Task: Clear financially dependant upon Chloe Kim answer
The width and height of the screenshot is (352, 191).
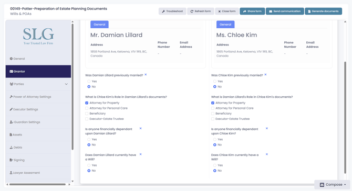Action: (267, 128)
